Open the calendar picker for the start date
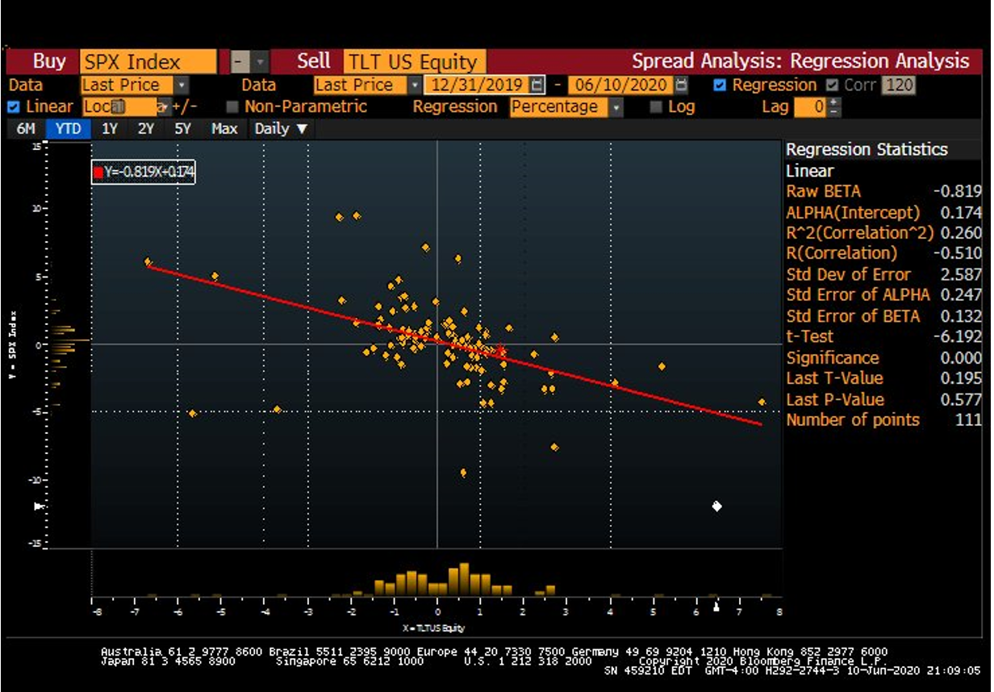994x692 pixels. click(x=538, y=85)
